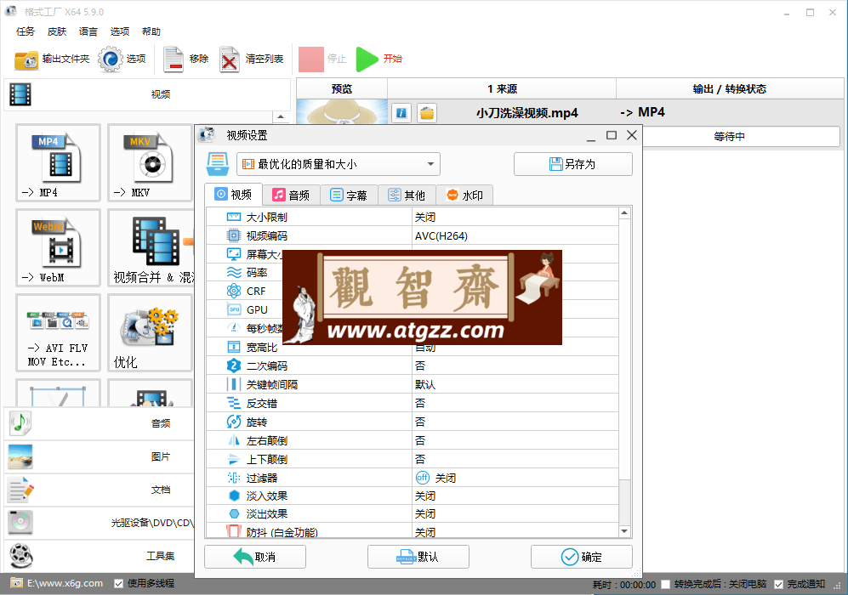The height and width of the screenshot is (595, 848).
Task: Toggle 转换完成后:关闭电脑 checkbox
Action: [x=666, y=584]
